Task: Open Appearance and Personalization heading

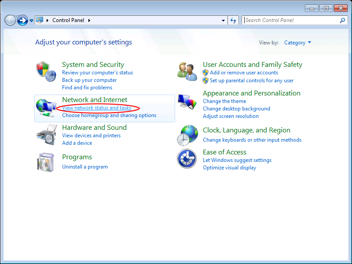Action: click(x=252, y=93)
